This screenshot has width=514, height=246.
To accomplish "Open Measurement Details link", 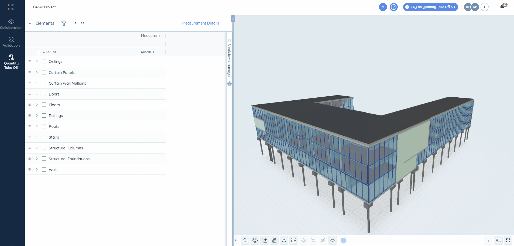I will 201,23.
